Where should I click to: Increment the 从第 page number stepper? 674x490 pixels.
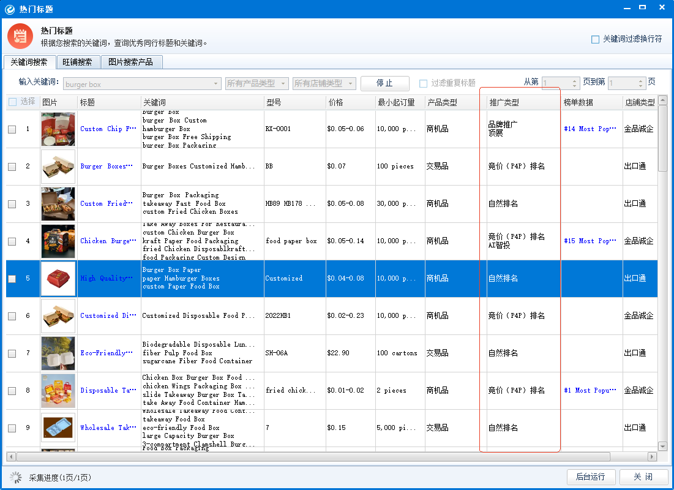(574, 81)
